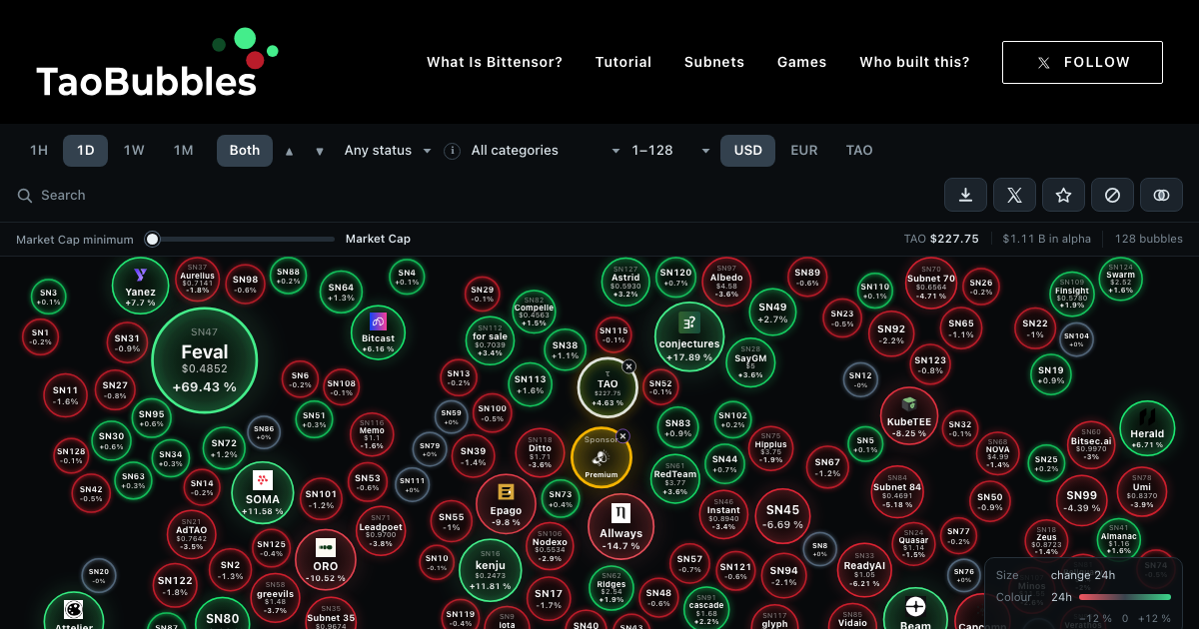Open the Allways bubble
The height and width of the screenshot is (629, 1199).
tap(620, 527)
